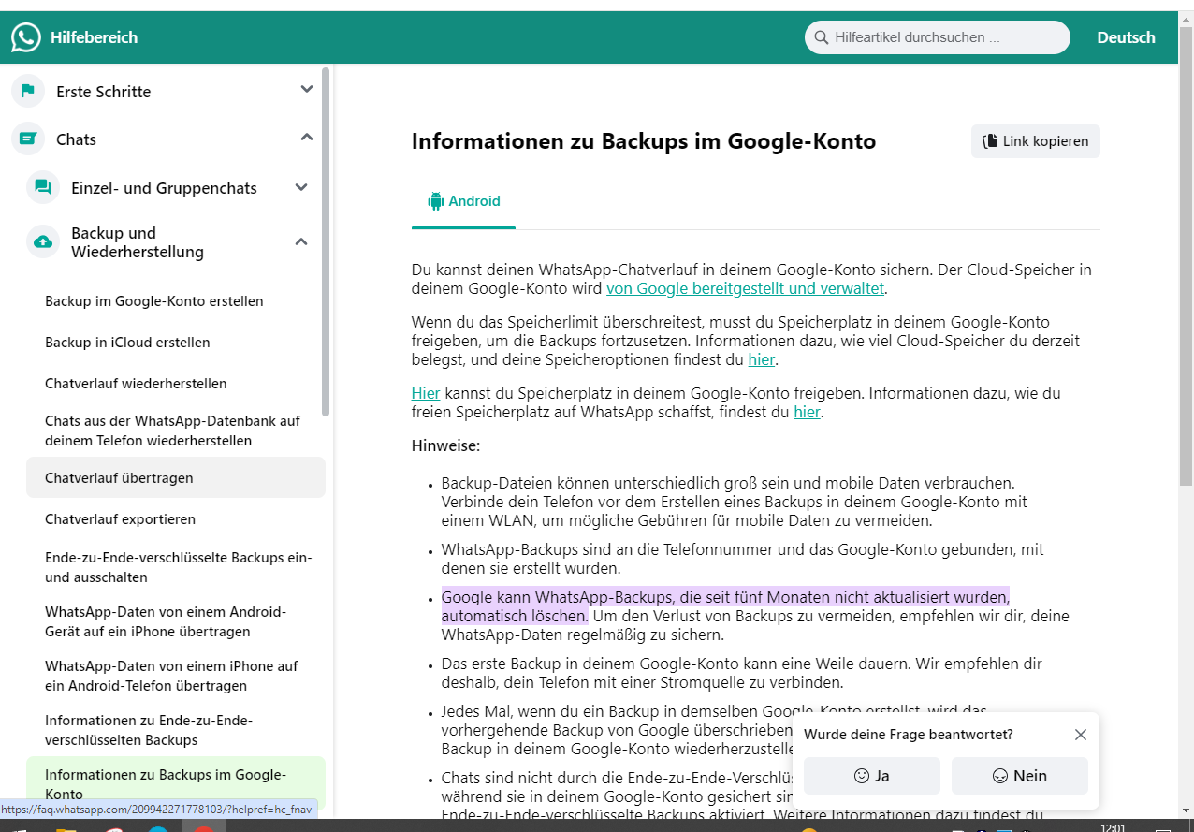
Task: Open the Deutsch language selector
Action: click(x=1126, y=37)
